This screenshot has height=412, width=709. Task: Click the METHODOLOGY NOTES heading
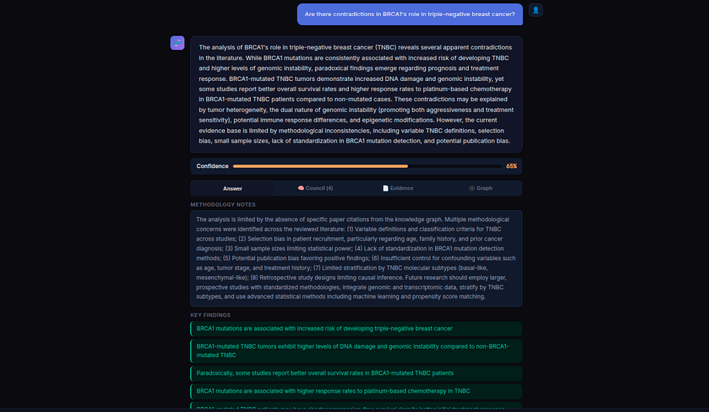[x=223, y=205]
